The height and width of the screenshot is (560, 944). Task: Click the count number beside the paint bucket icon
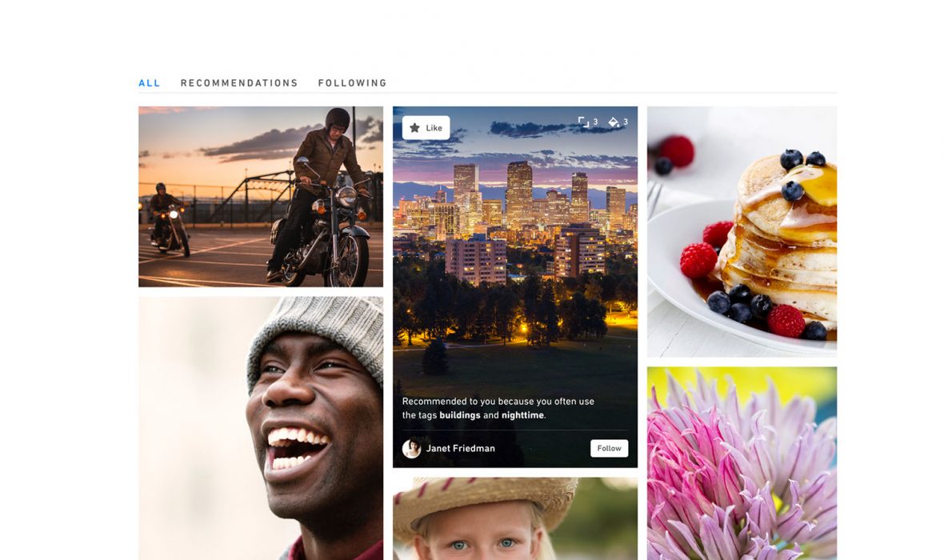point(626,122)
